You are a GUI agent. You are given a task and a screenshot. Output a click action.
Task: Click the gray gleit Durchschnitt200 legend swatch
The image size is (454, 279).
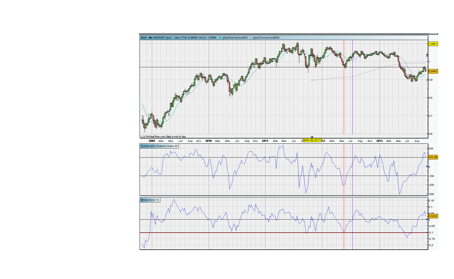tap(251, 38)
